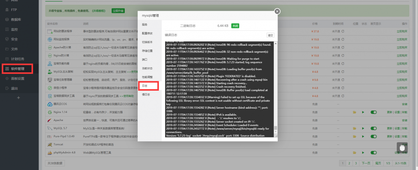Toggle homepage display for phpMyAdmin 4.8
The width and height of the screenshot is (418, 170).
click(374, 152)
